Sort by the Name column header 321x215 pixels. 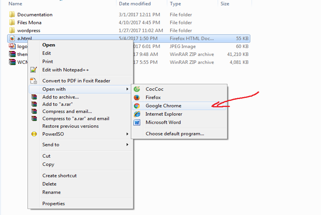coord(15,4)
